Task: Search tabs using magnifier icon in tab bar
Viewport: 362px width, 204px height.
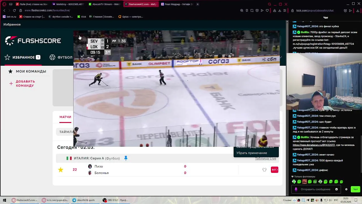Action: [x=270, y=4]
